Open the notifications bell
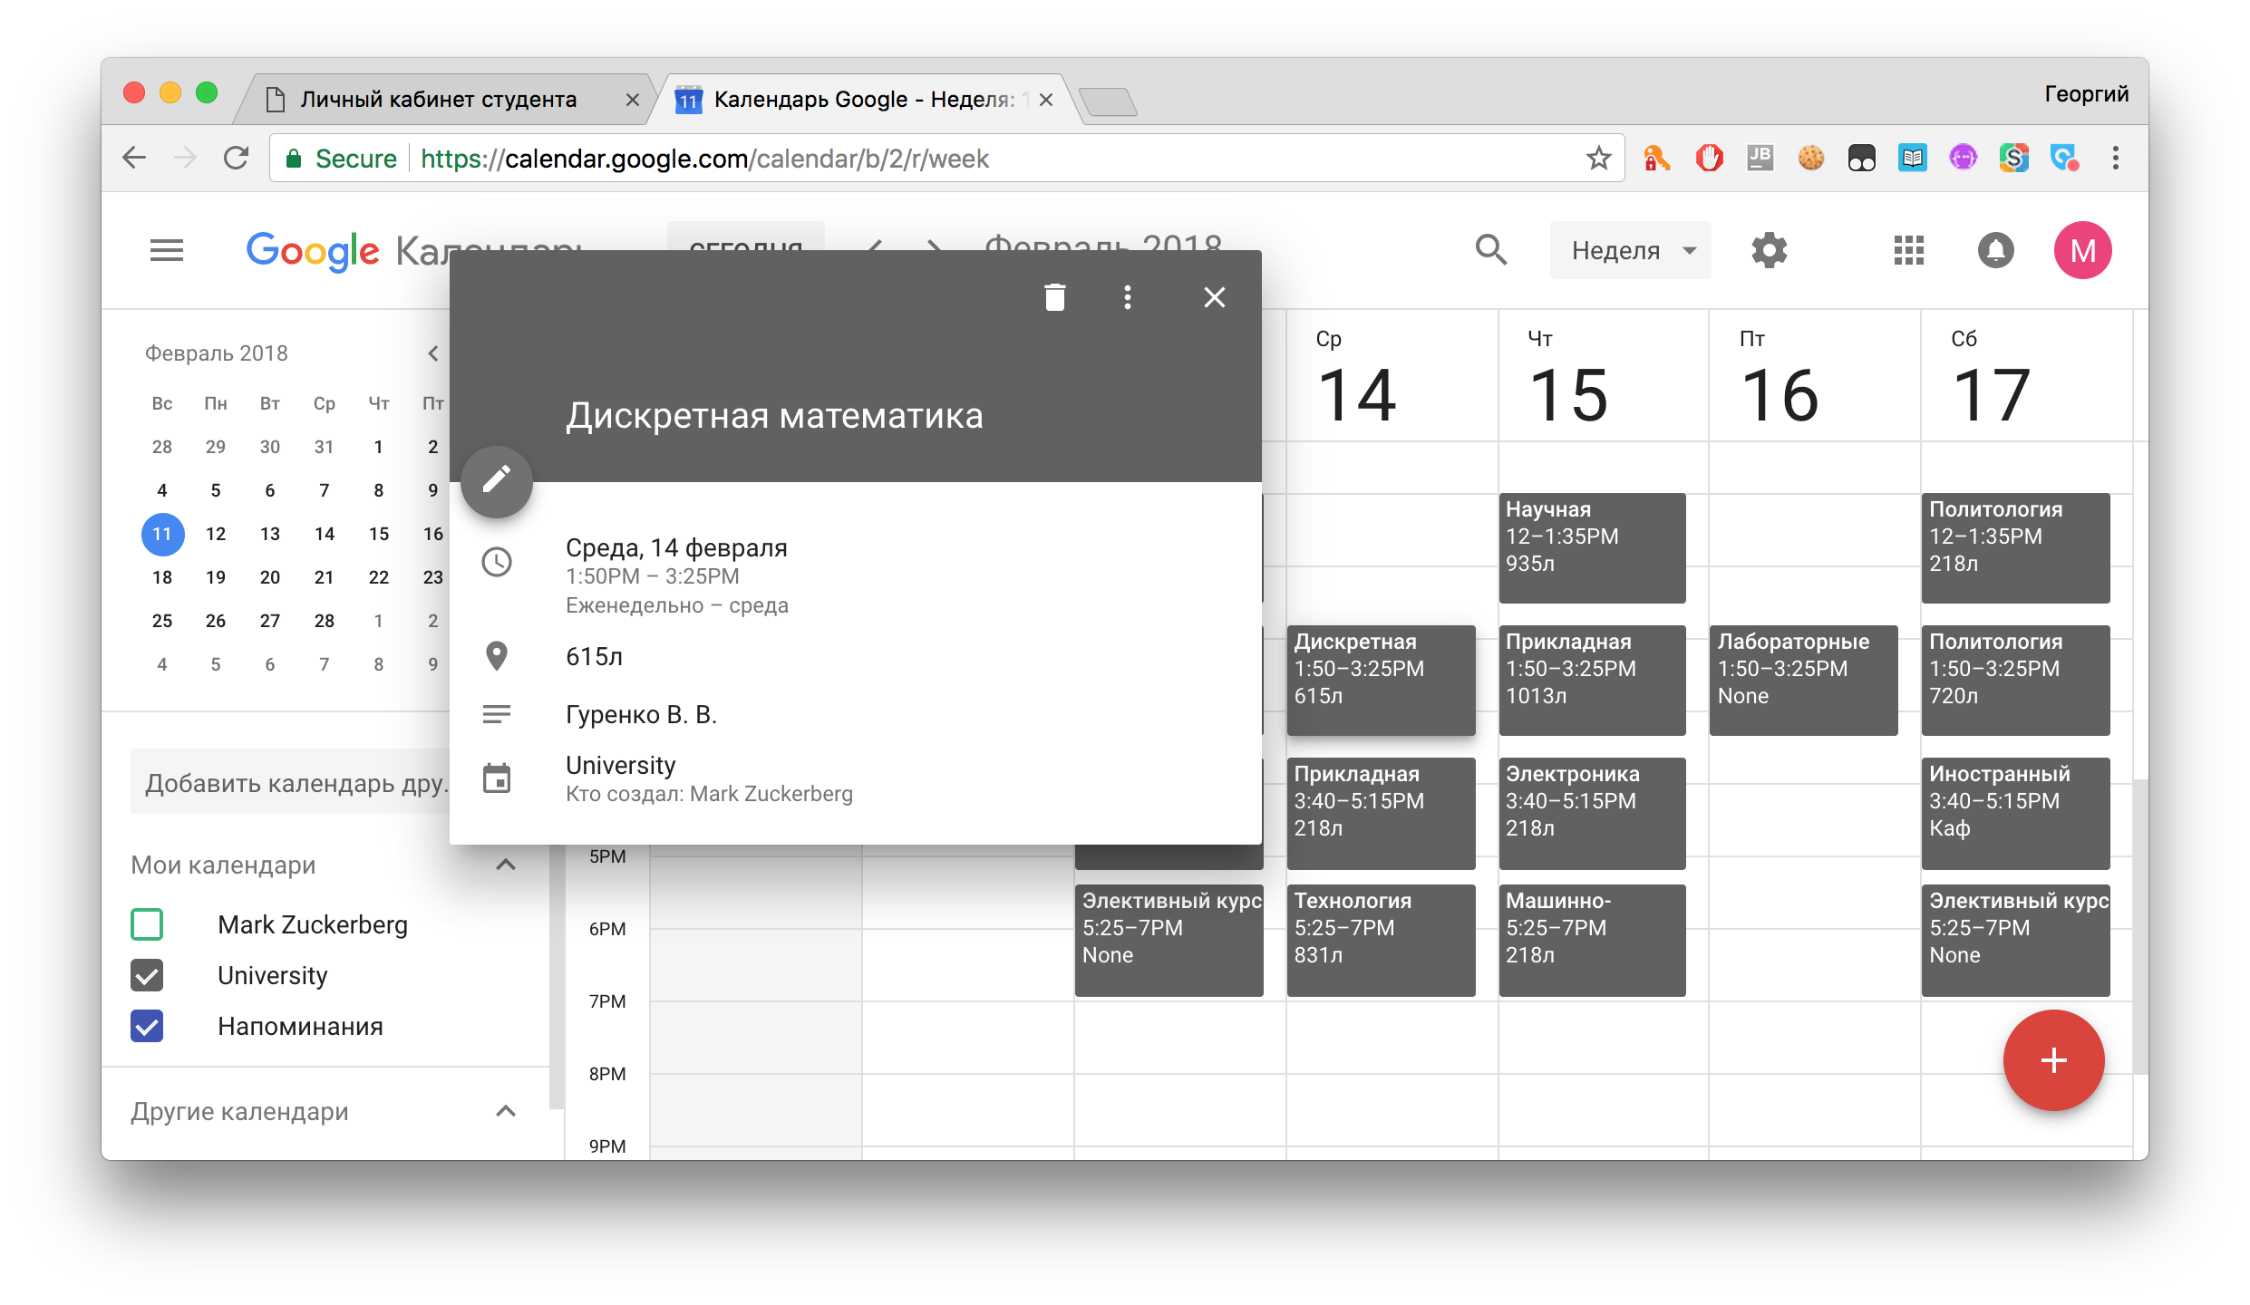Viewport: 2250px width, 1305px height. [1995, 250]
